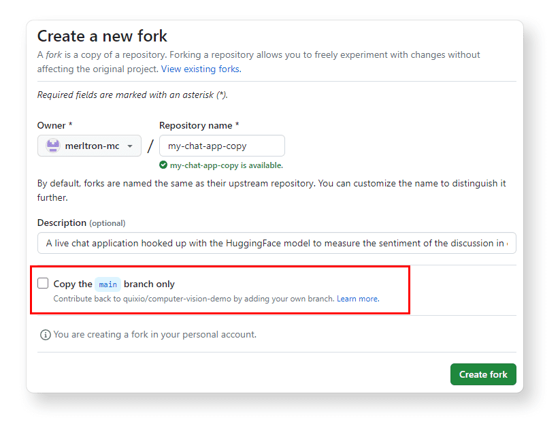Click the 'main' branch badge

(108, 283)
